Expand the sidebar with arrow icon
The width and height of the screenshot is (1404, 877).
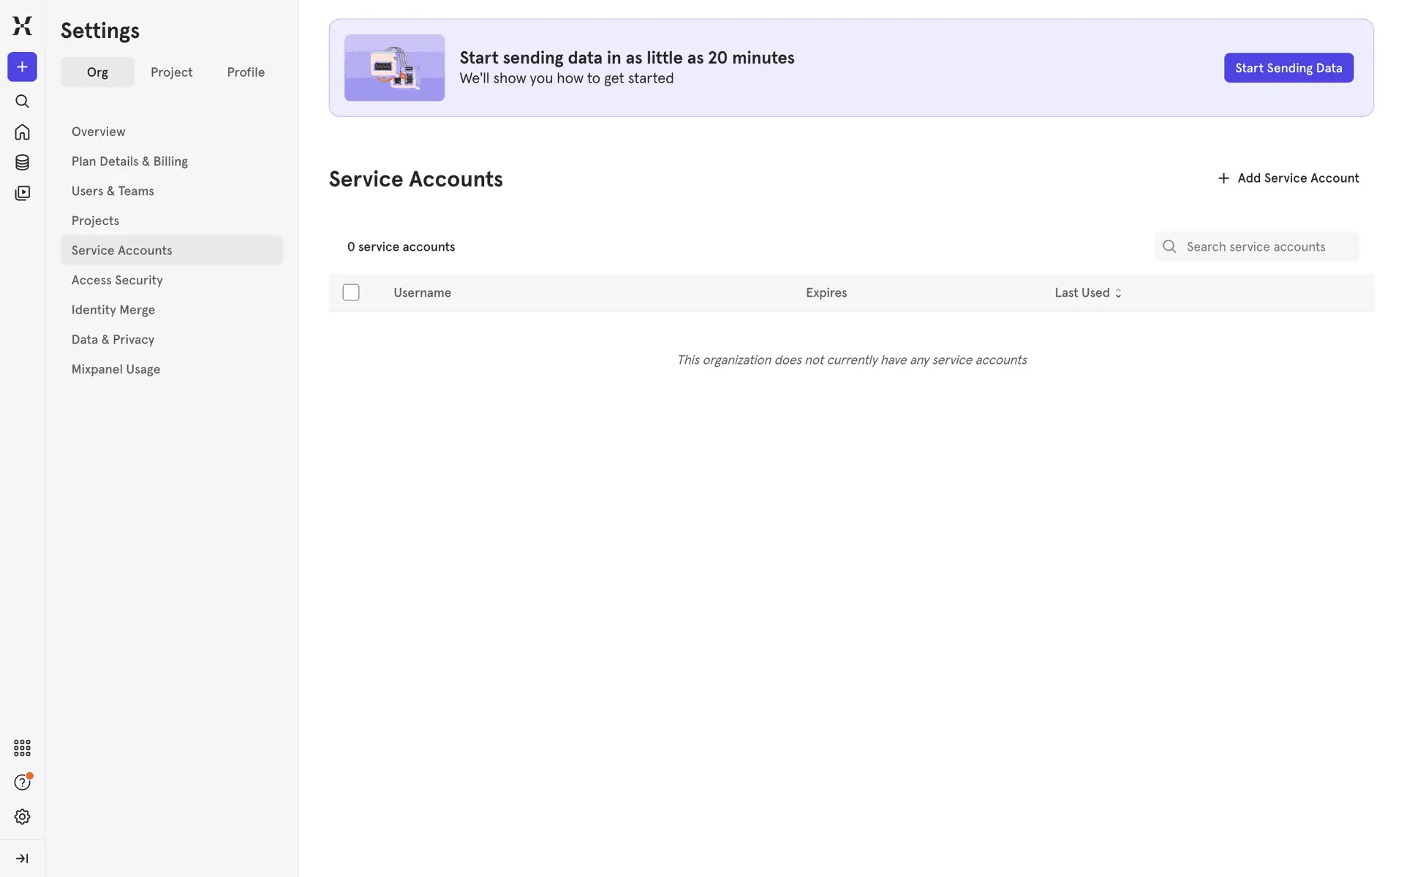(22, 859)
